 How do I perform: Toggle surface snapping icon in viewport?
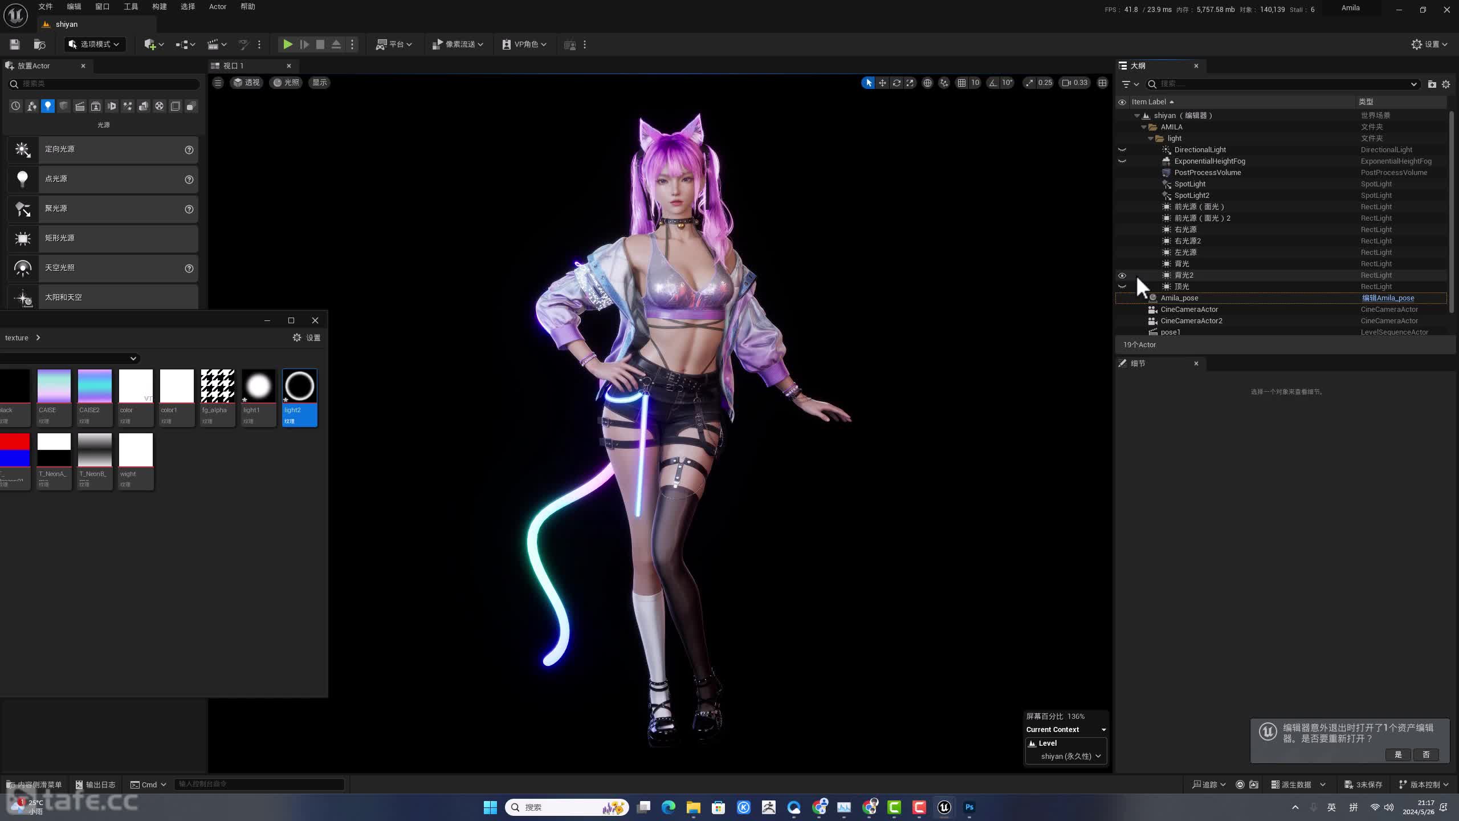pyautogui.click(x=944, y=83)
